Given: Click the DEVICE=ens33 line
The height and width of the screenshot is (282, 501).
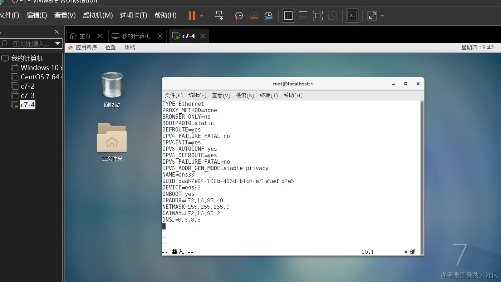Looking at the screenshot, I should (x=182, y=188).
